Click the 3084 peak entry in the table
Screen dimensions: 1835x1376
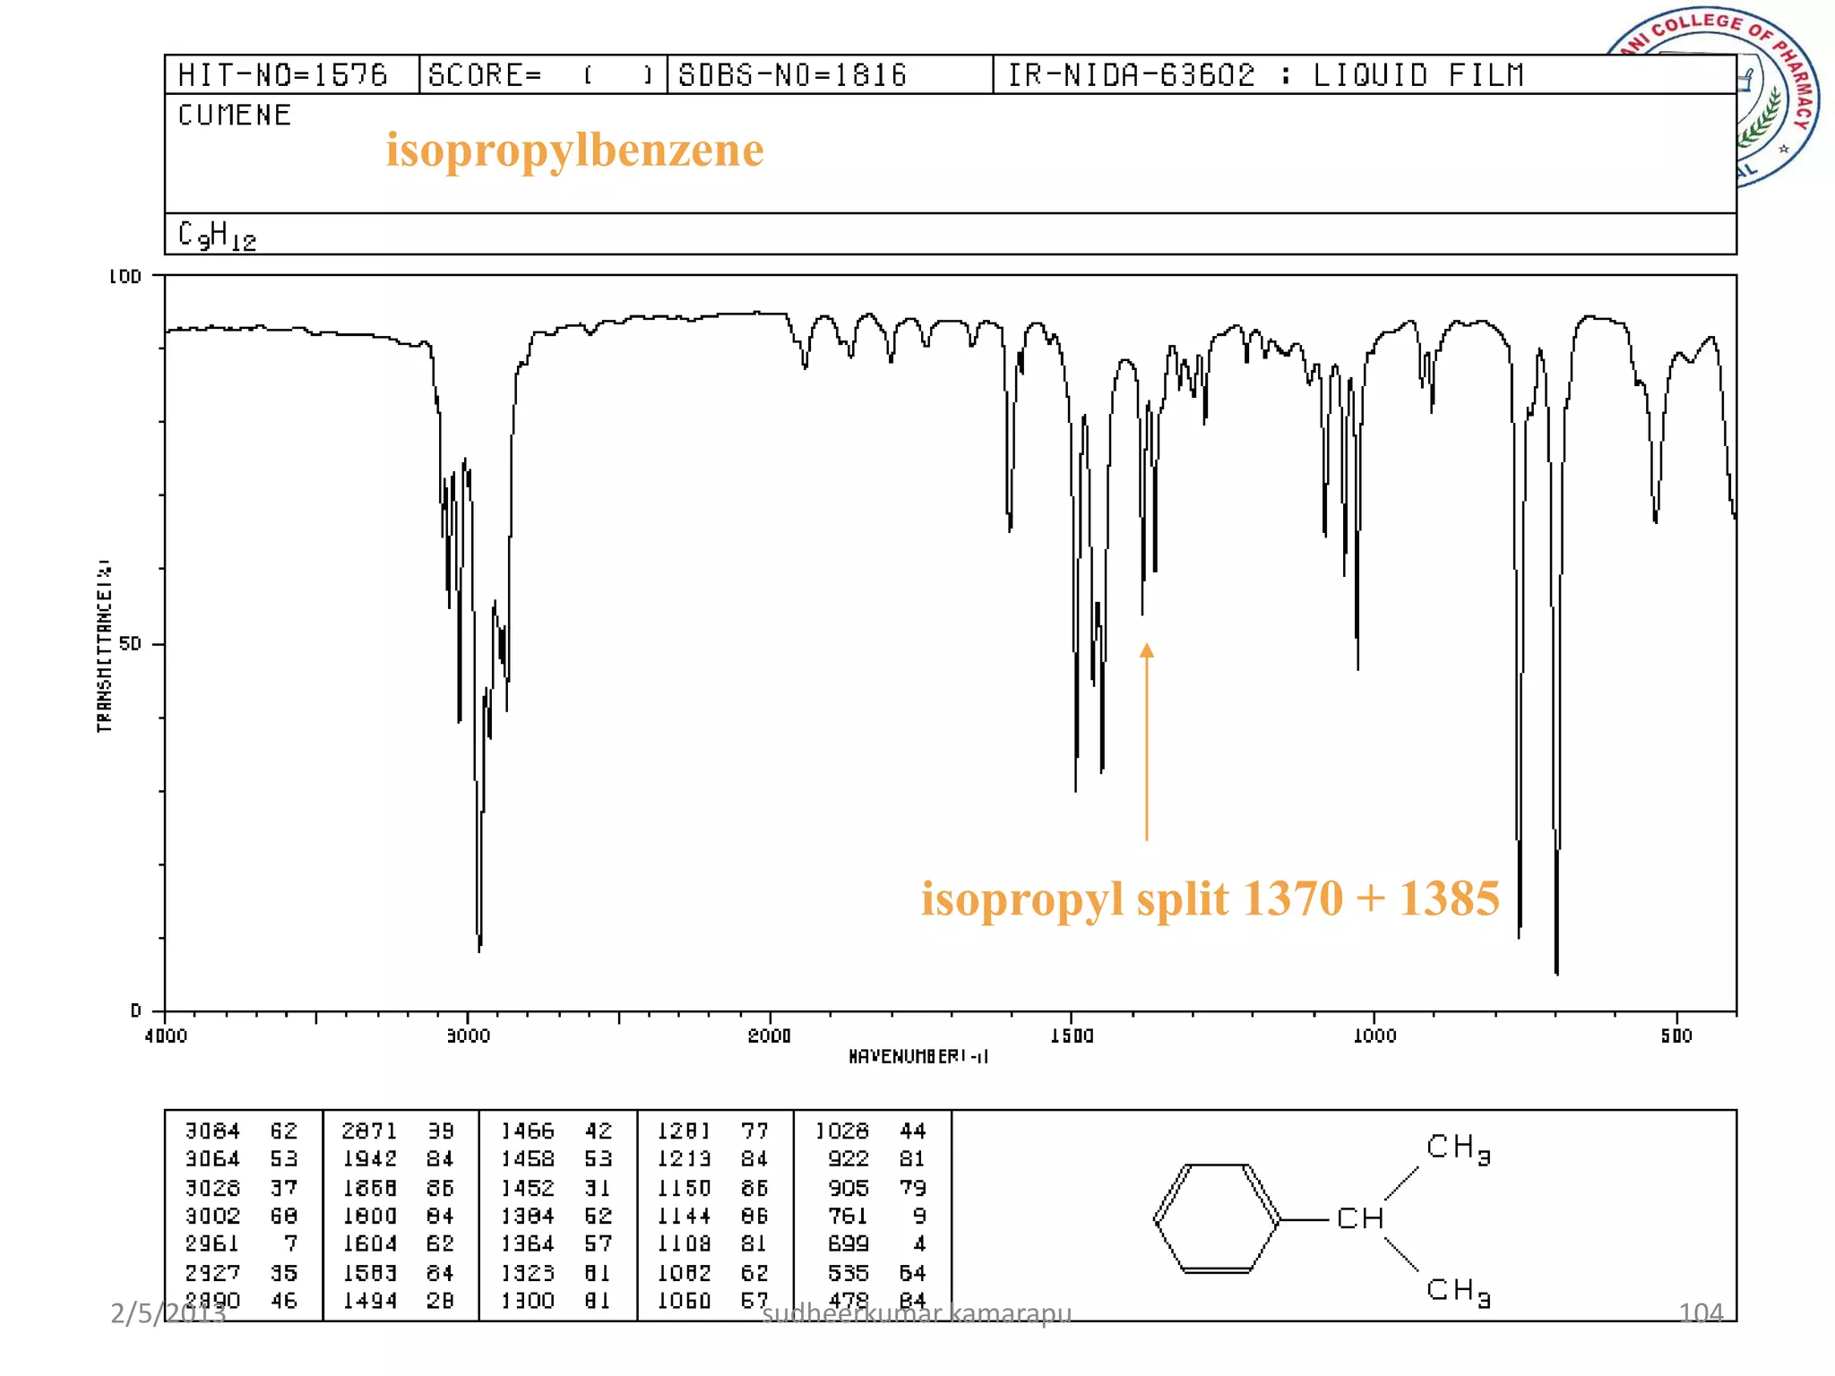[242, 1131]
